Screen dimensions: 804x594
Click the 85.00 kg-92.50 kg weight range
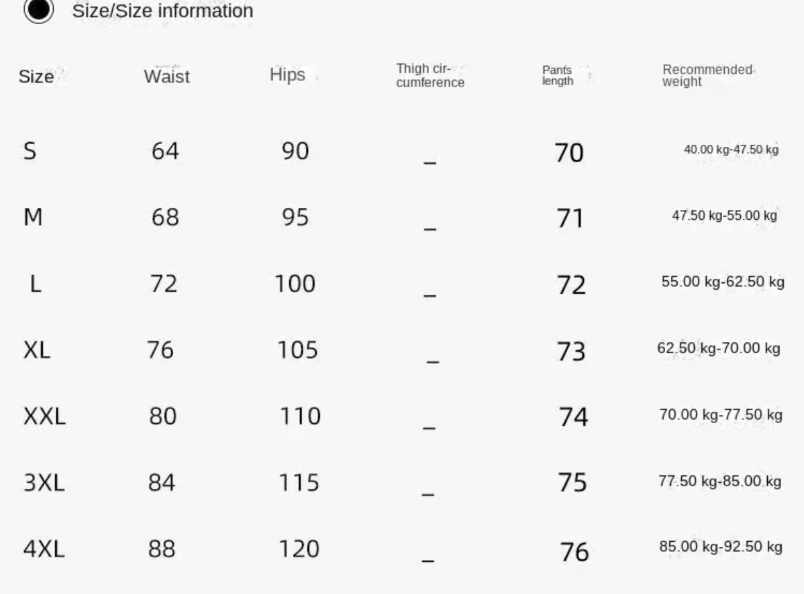coord(720,546)
